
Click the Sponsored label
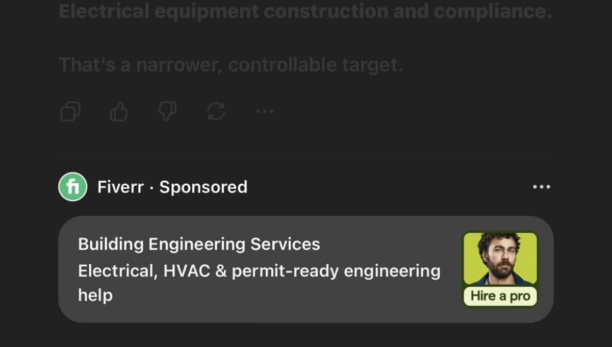tap(203, 187)
